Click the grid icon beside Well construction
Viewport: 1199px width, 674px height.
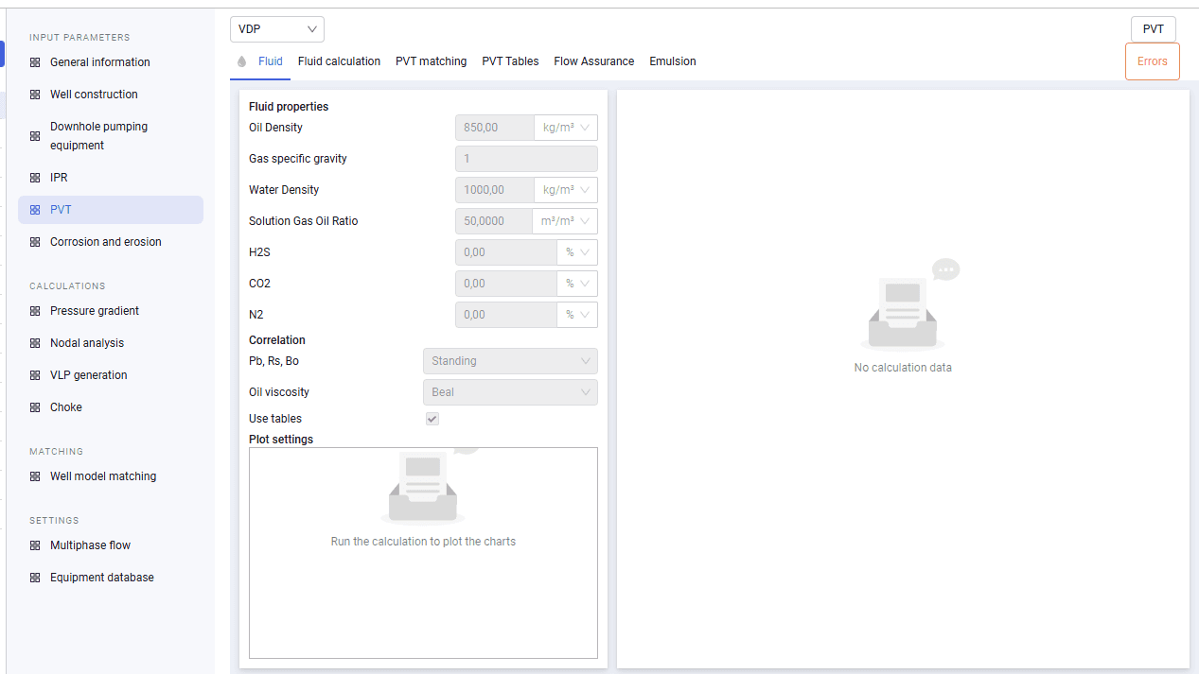click(35, 95)
